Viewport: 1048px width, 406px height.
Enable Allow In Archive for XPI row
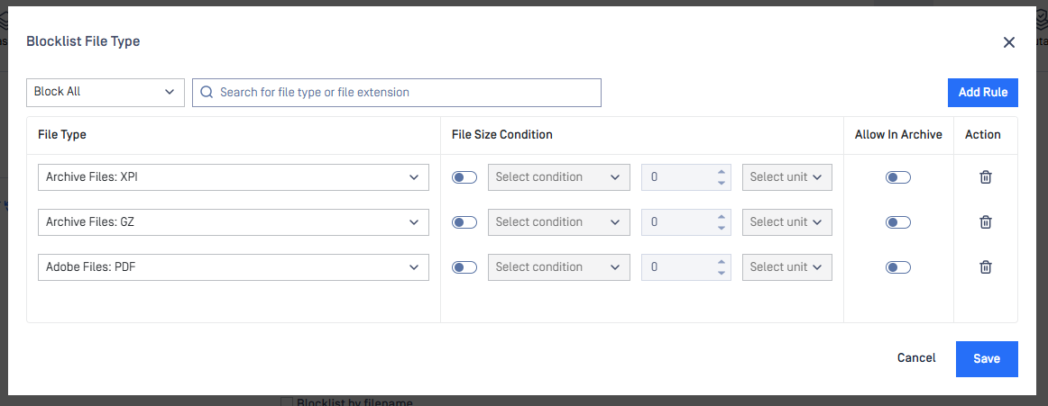pyautogui.click(x=897, y=177)
